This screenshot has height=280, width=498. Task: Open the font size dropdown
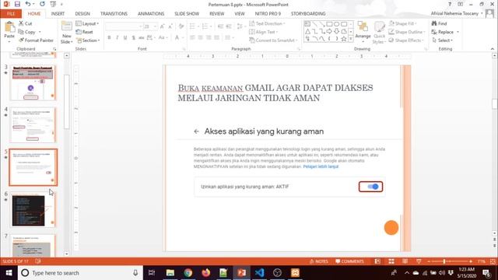click(155, 26)
